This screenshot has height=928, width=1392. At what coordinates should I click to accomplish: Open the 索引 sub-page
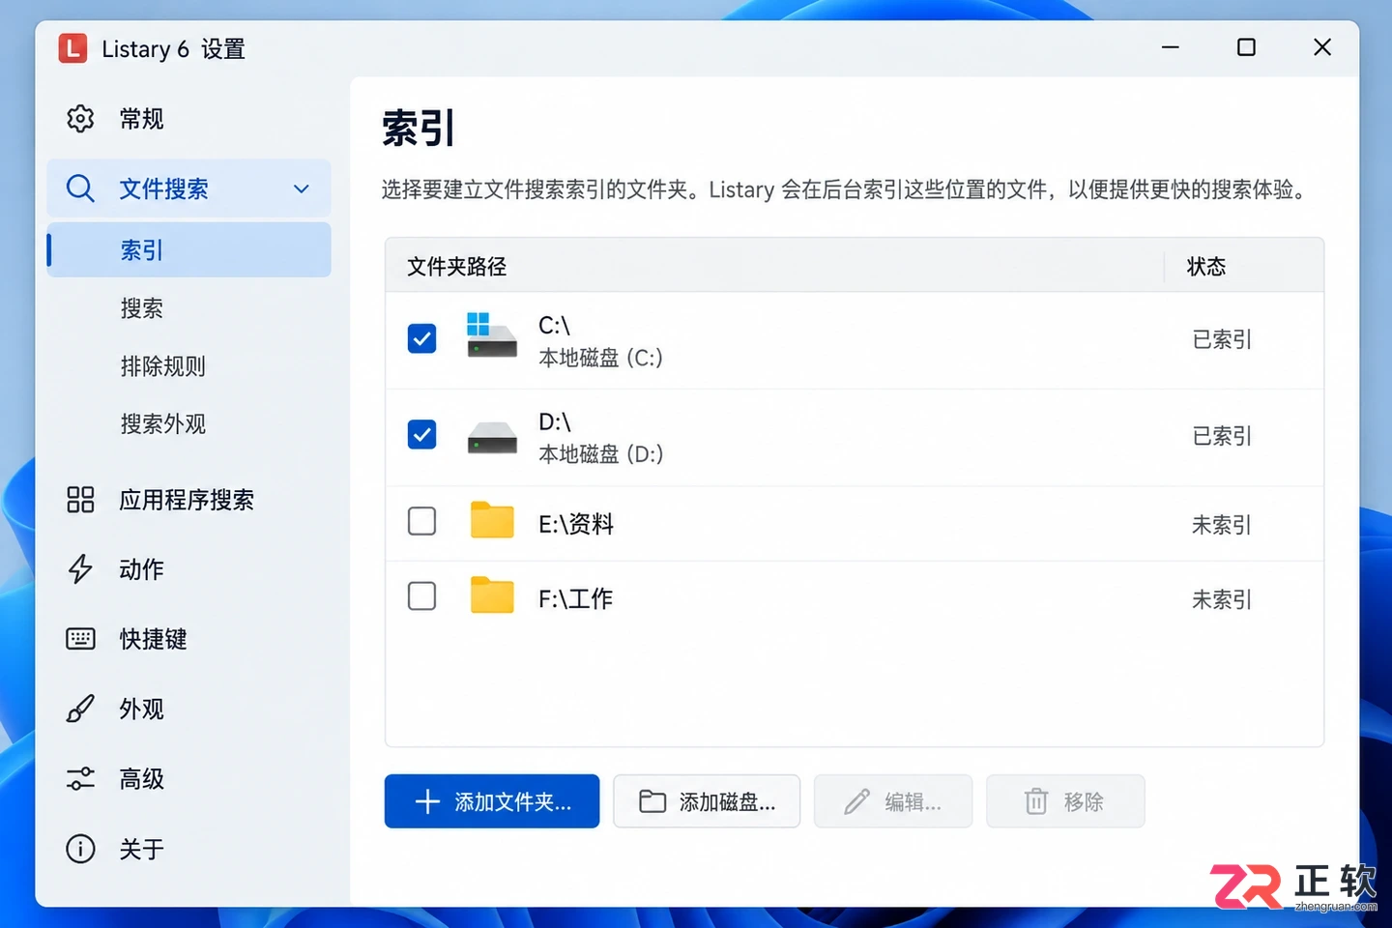click(189, 250)
